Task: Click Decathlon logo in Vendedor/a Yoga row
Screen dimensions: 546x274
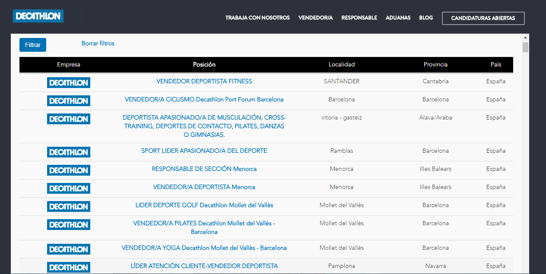Action: click(69, 249)
